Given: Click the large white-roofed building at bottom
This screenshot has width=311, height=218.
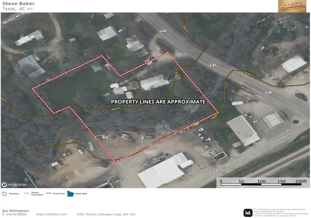Looking at the screenshot, I should tap(163, 172).
